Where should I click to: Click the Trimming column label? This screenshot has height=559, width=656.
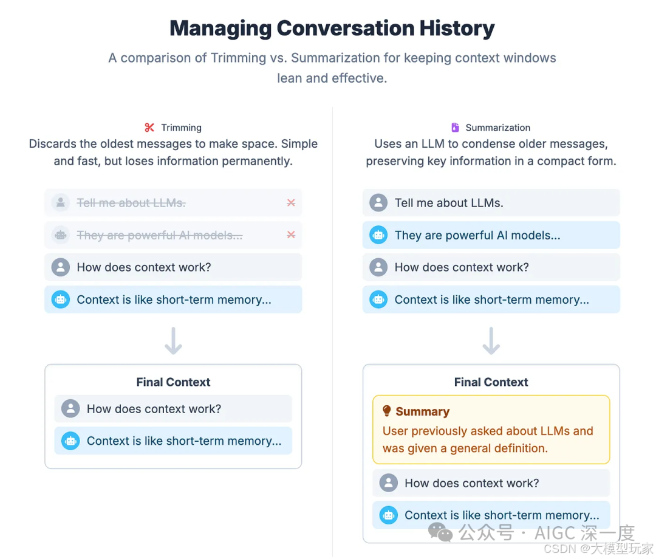(x=181, y=128)
